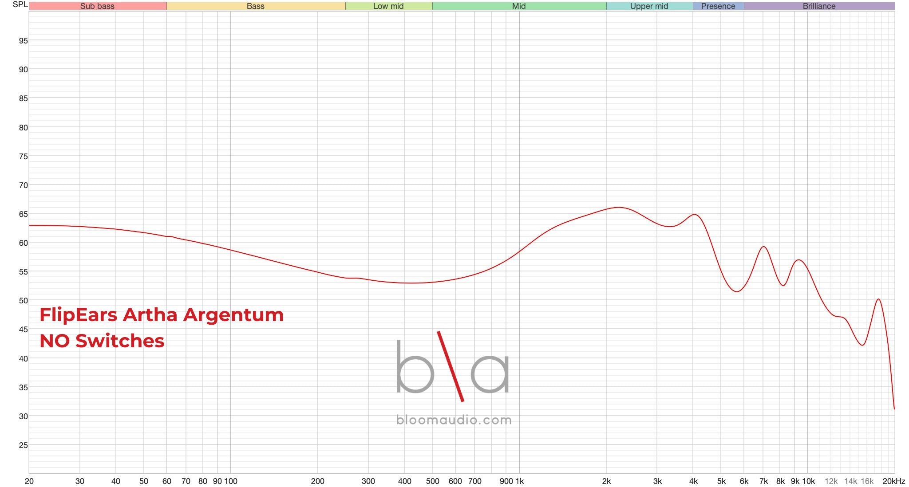This screenshot has width=909, height=487.
Task: Select the Upper mid band segment
Action: tap(649, 6)
